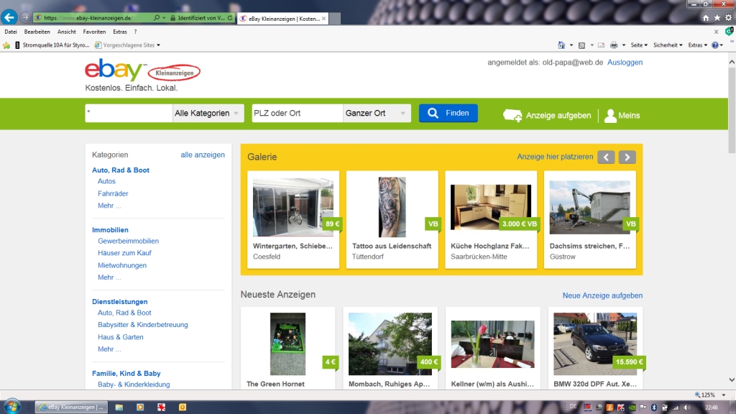Click alle anzeigen categories link
Screen dimensions: 736x414
coord(203,155)
